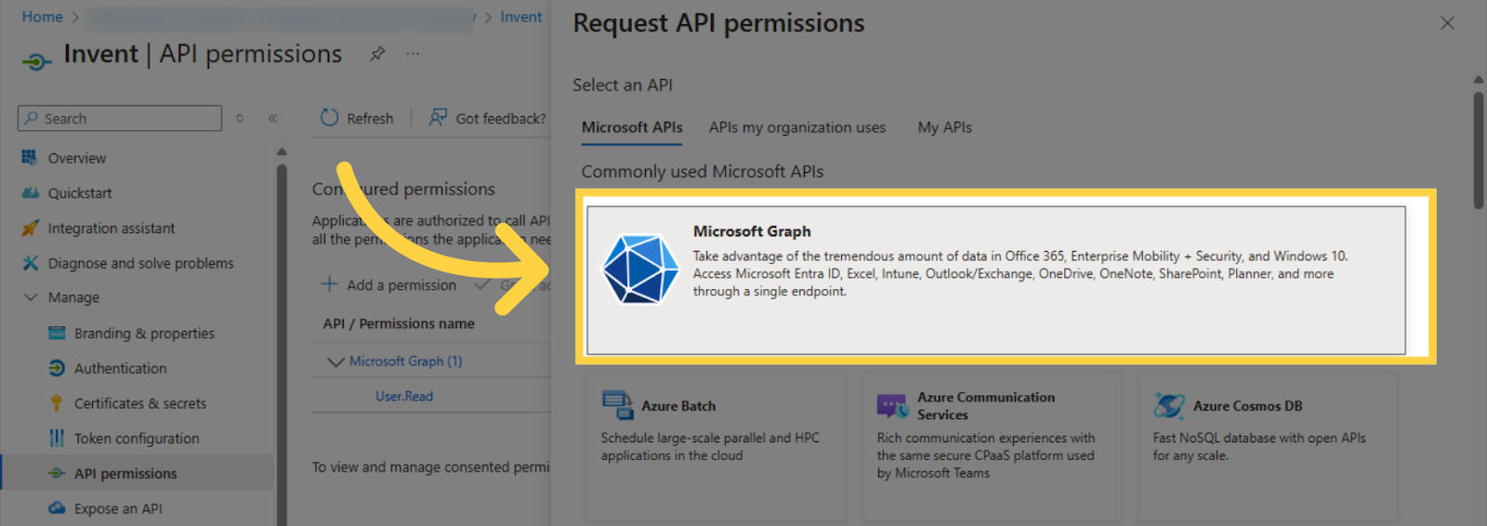
Task: Open Token configuration
Action: (x=138, y=438)
